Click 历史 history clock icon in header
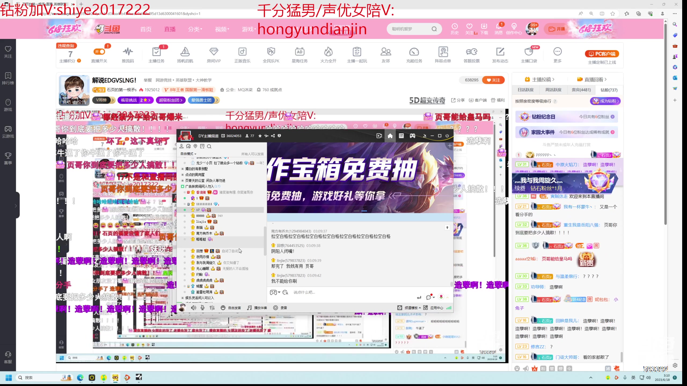The image size is (687, 386). [455, 29]
